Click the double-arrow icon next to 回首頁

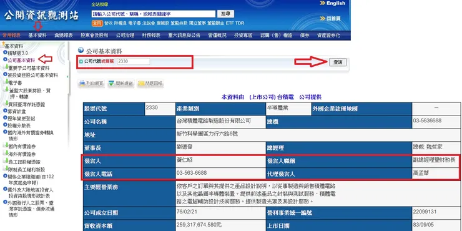323,18
